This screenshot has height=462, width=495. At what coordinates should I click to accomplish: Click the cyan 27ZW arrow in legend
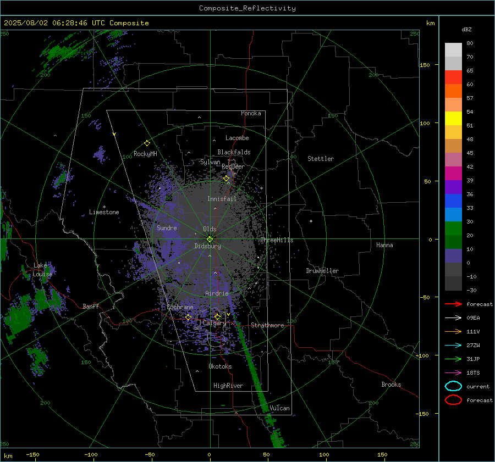click(453, 346)
